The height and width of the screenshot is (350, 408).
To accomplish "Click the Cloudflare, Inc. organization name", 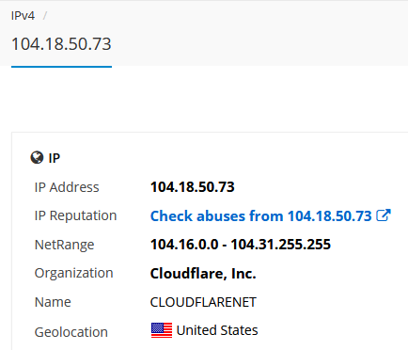I will coord(203,274).
